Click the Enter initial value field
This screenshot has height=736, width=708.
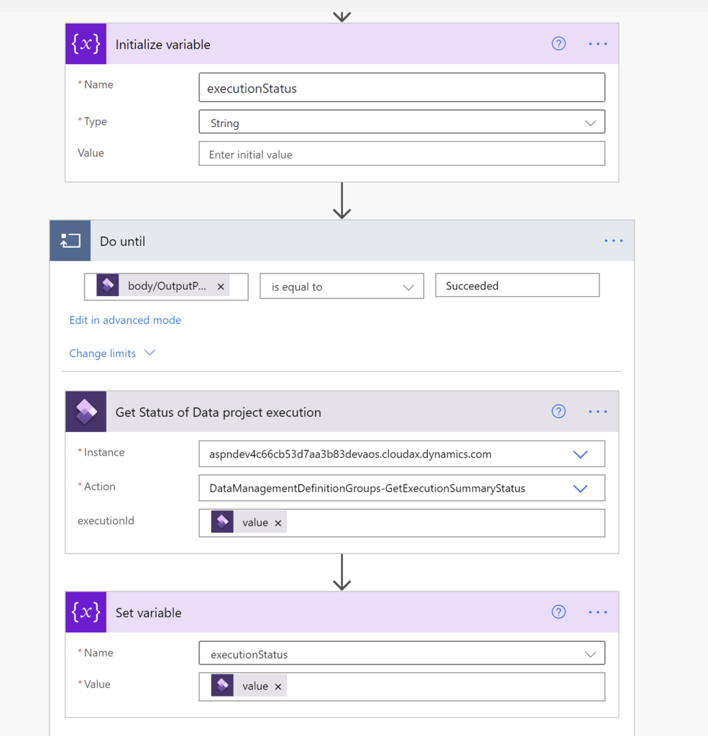[x=401, y=155]
